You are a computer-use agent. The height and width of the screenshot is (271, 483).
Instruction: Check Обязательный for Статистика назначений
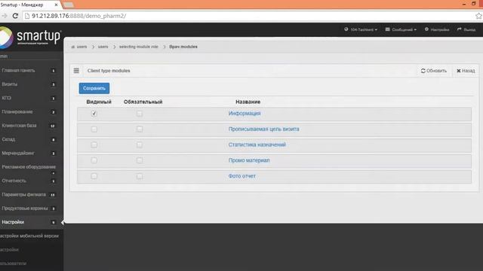click(140, 145)
